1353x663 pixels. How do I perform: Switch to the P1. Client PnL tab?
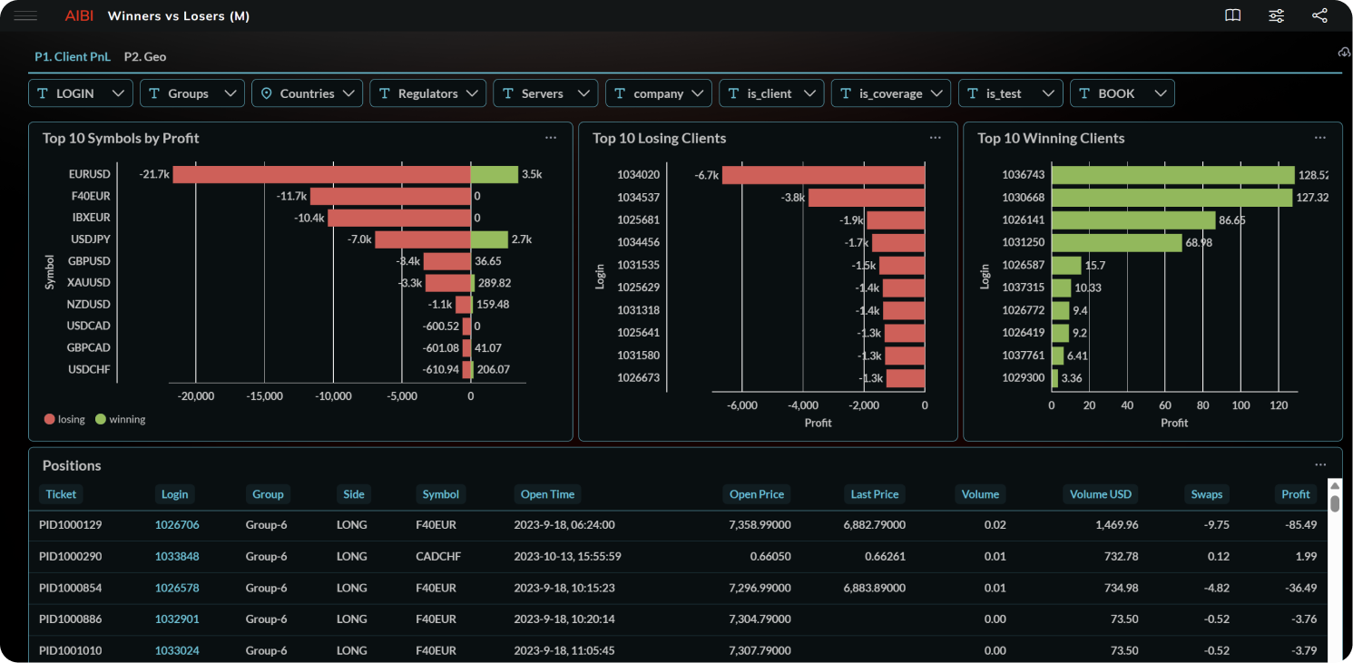[x=73, y=56]
